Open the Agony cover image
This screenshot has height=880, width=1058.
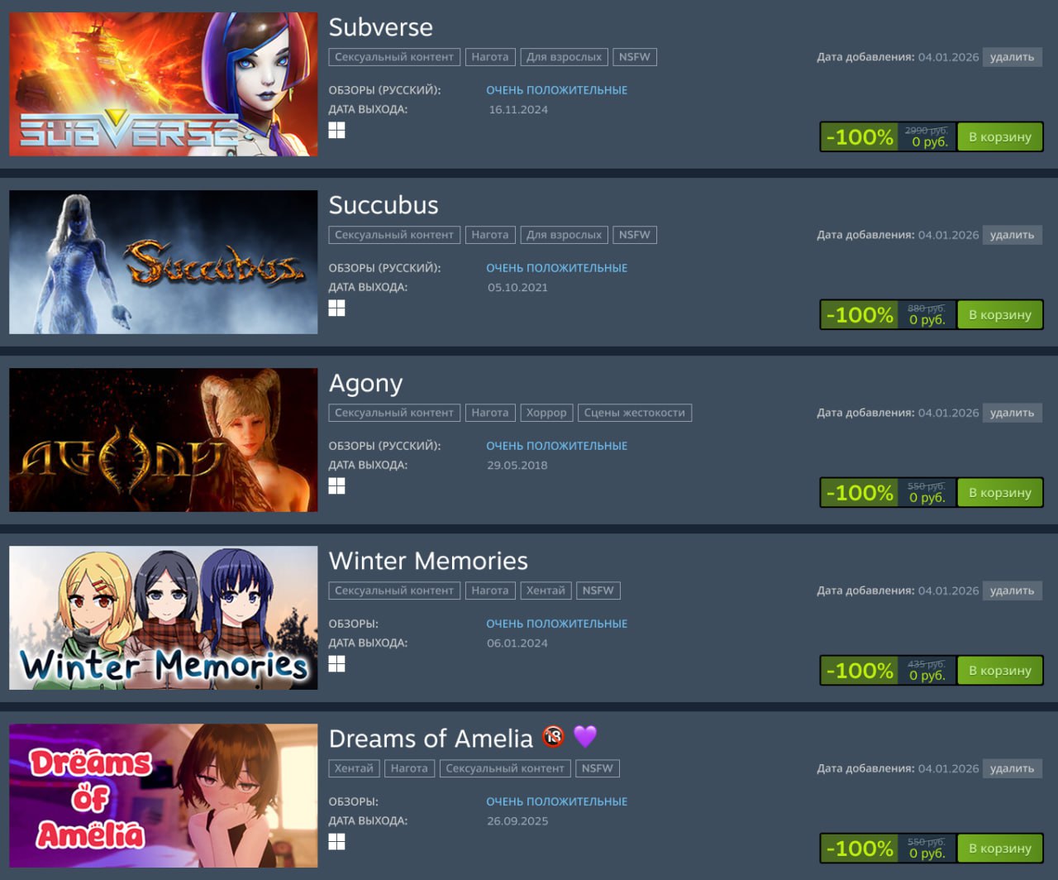163,440
